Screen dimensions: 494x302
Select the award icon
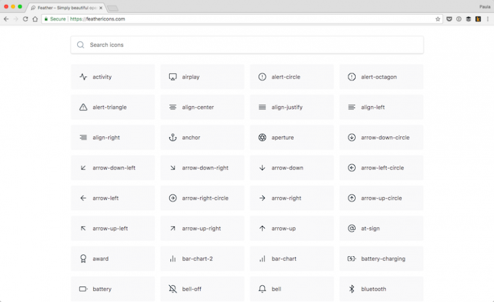click(x=113, y=258)
